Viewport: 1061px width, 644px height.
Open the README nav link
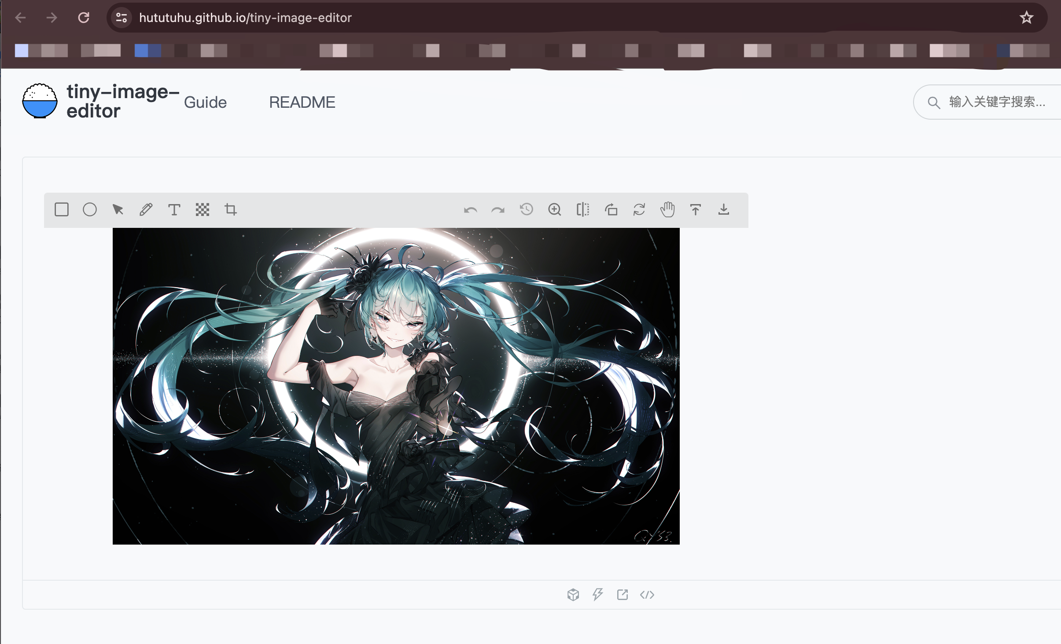click(x=302, y=102)
